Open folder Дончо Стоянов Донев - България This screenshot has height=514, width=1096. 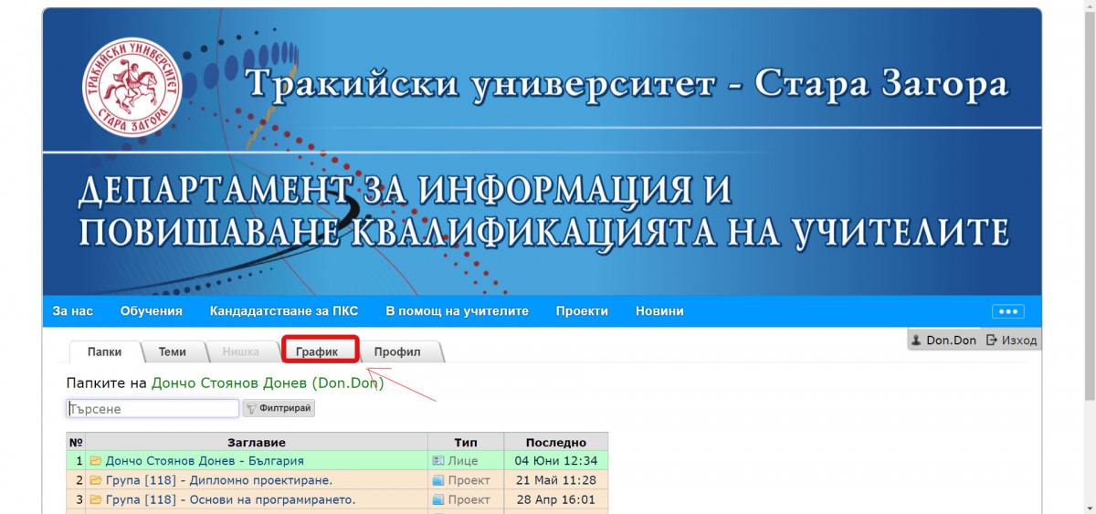point(205,461)
